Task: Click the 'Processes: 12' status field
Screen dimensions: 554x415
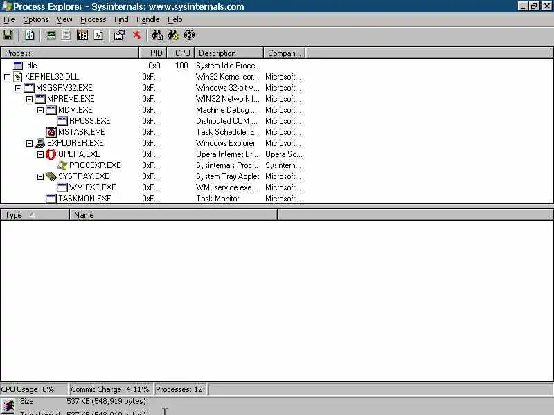Action: [181, 389]
